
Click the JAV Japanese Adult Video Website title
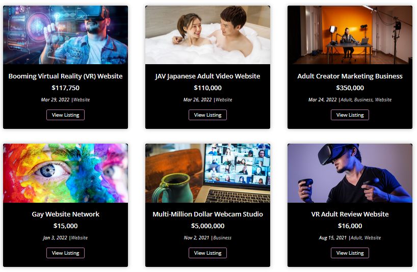point(207,76)
